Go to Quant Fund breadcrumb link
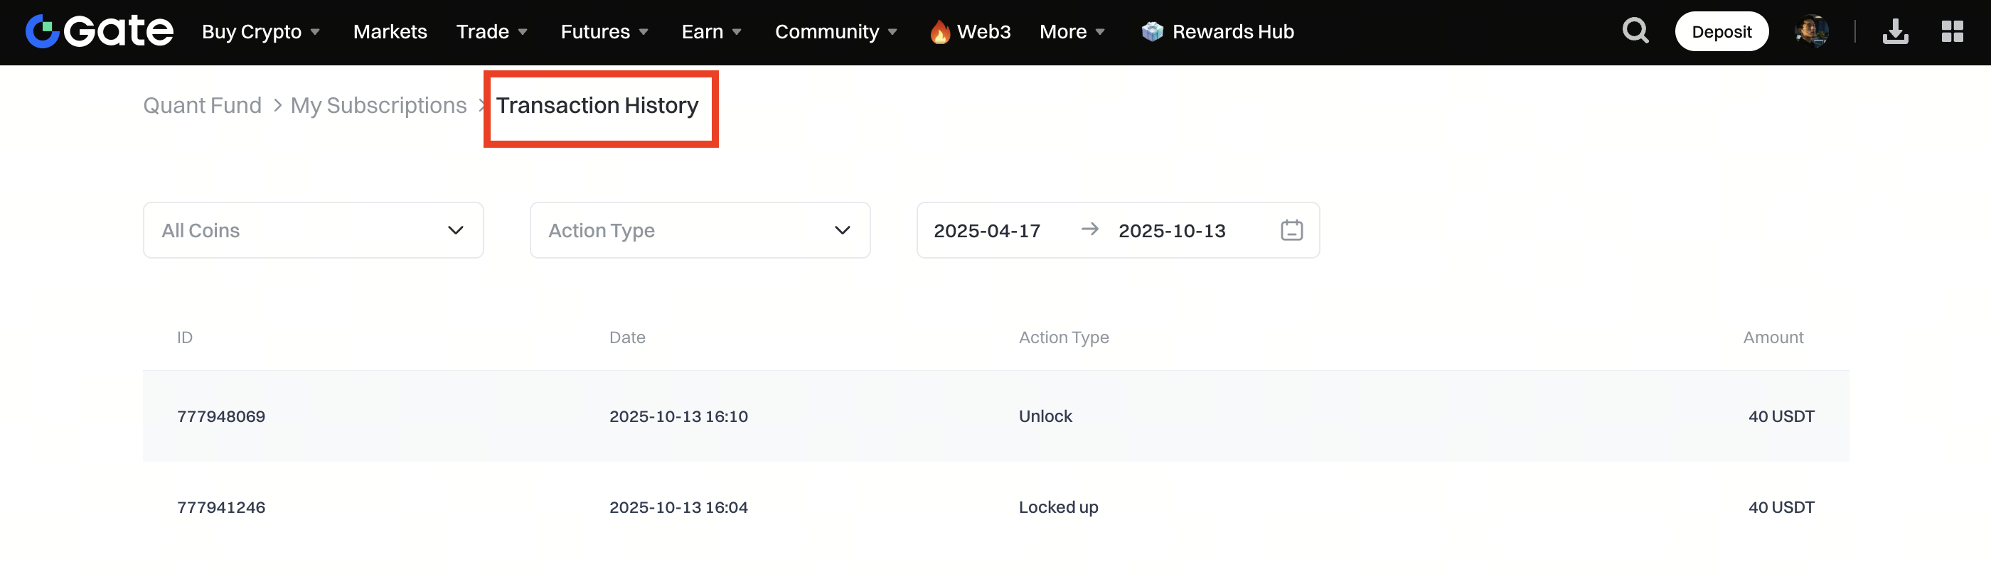This screenshot has width=1991, height=574. tap(203, 105)
